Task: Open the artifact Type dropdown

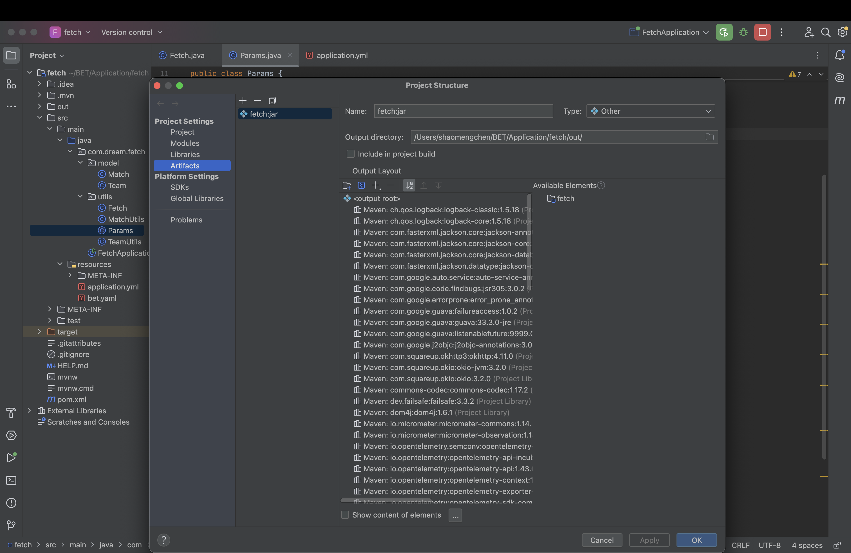Action: point(650,111)
